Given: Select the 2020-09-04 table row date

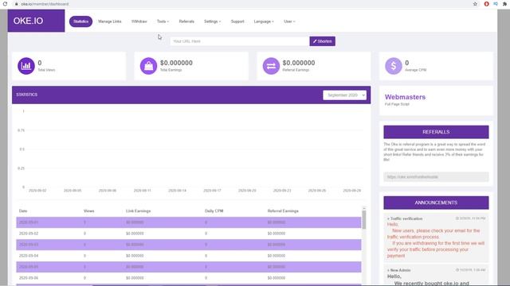Looking at the screenshot, I should click(x=29, y=256).
